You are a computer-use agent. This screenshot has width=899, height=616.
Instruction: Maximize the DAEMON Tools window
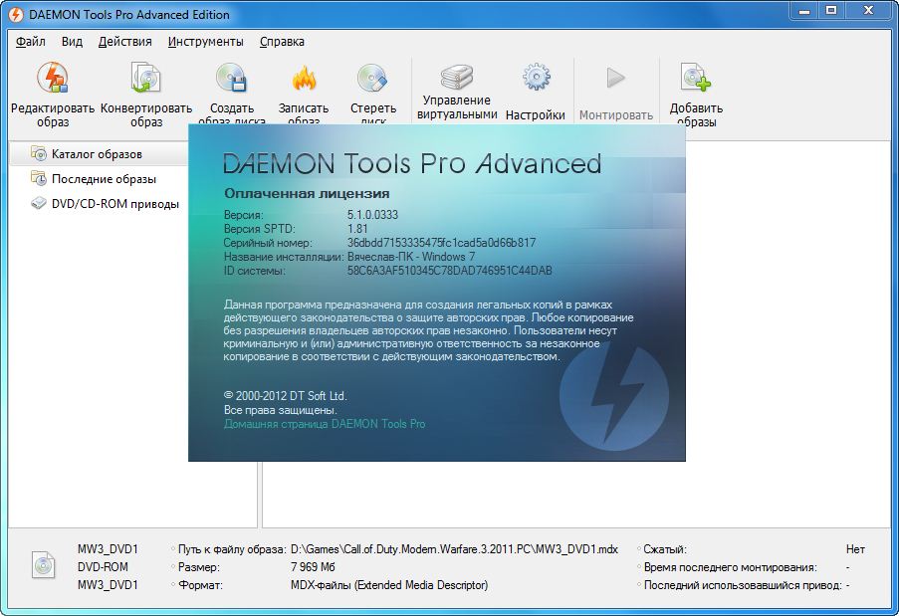pyautogui.click(x=831, y=11)
